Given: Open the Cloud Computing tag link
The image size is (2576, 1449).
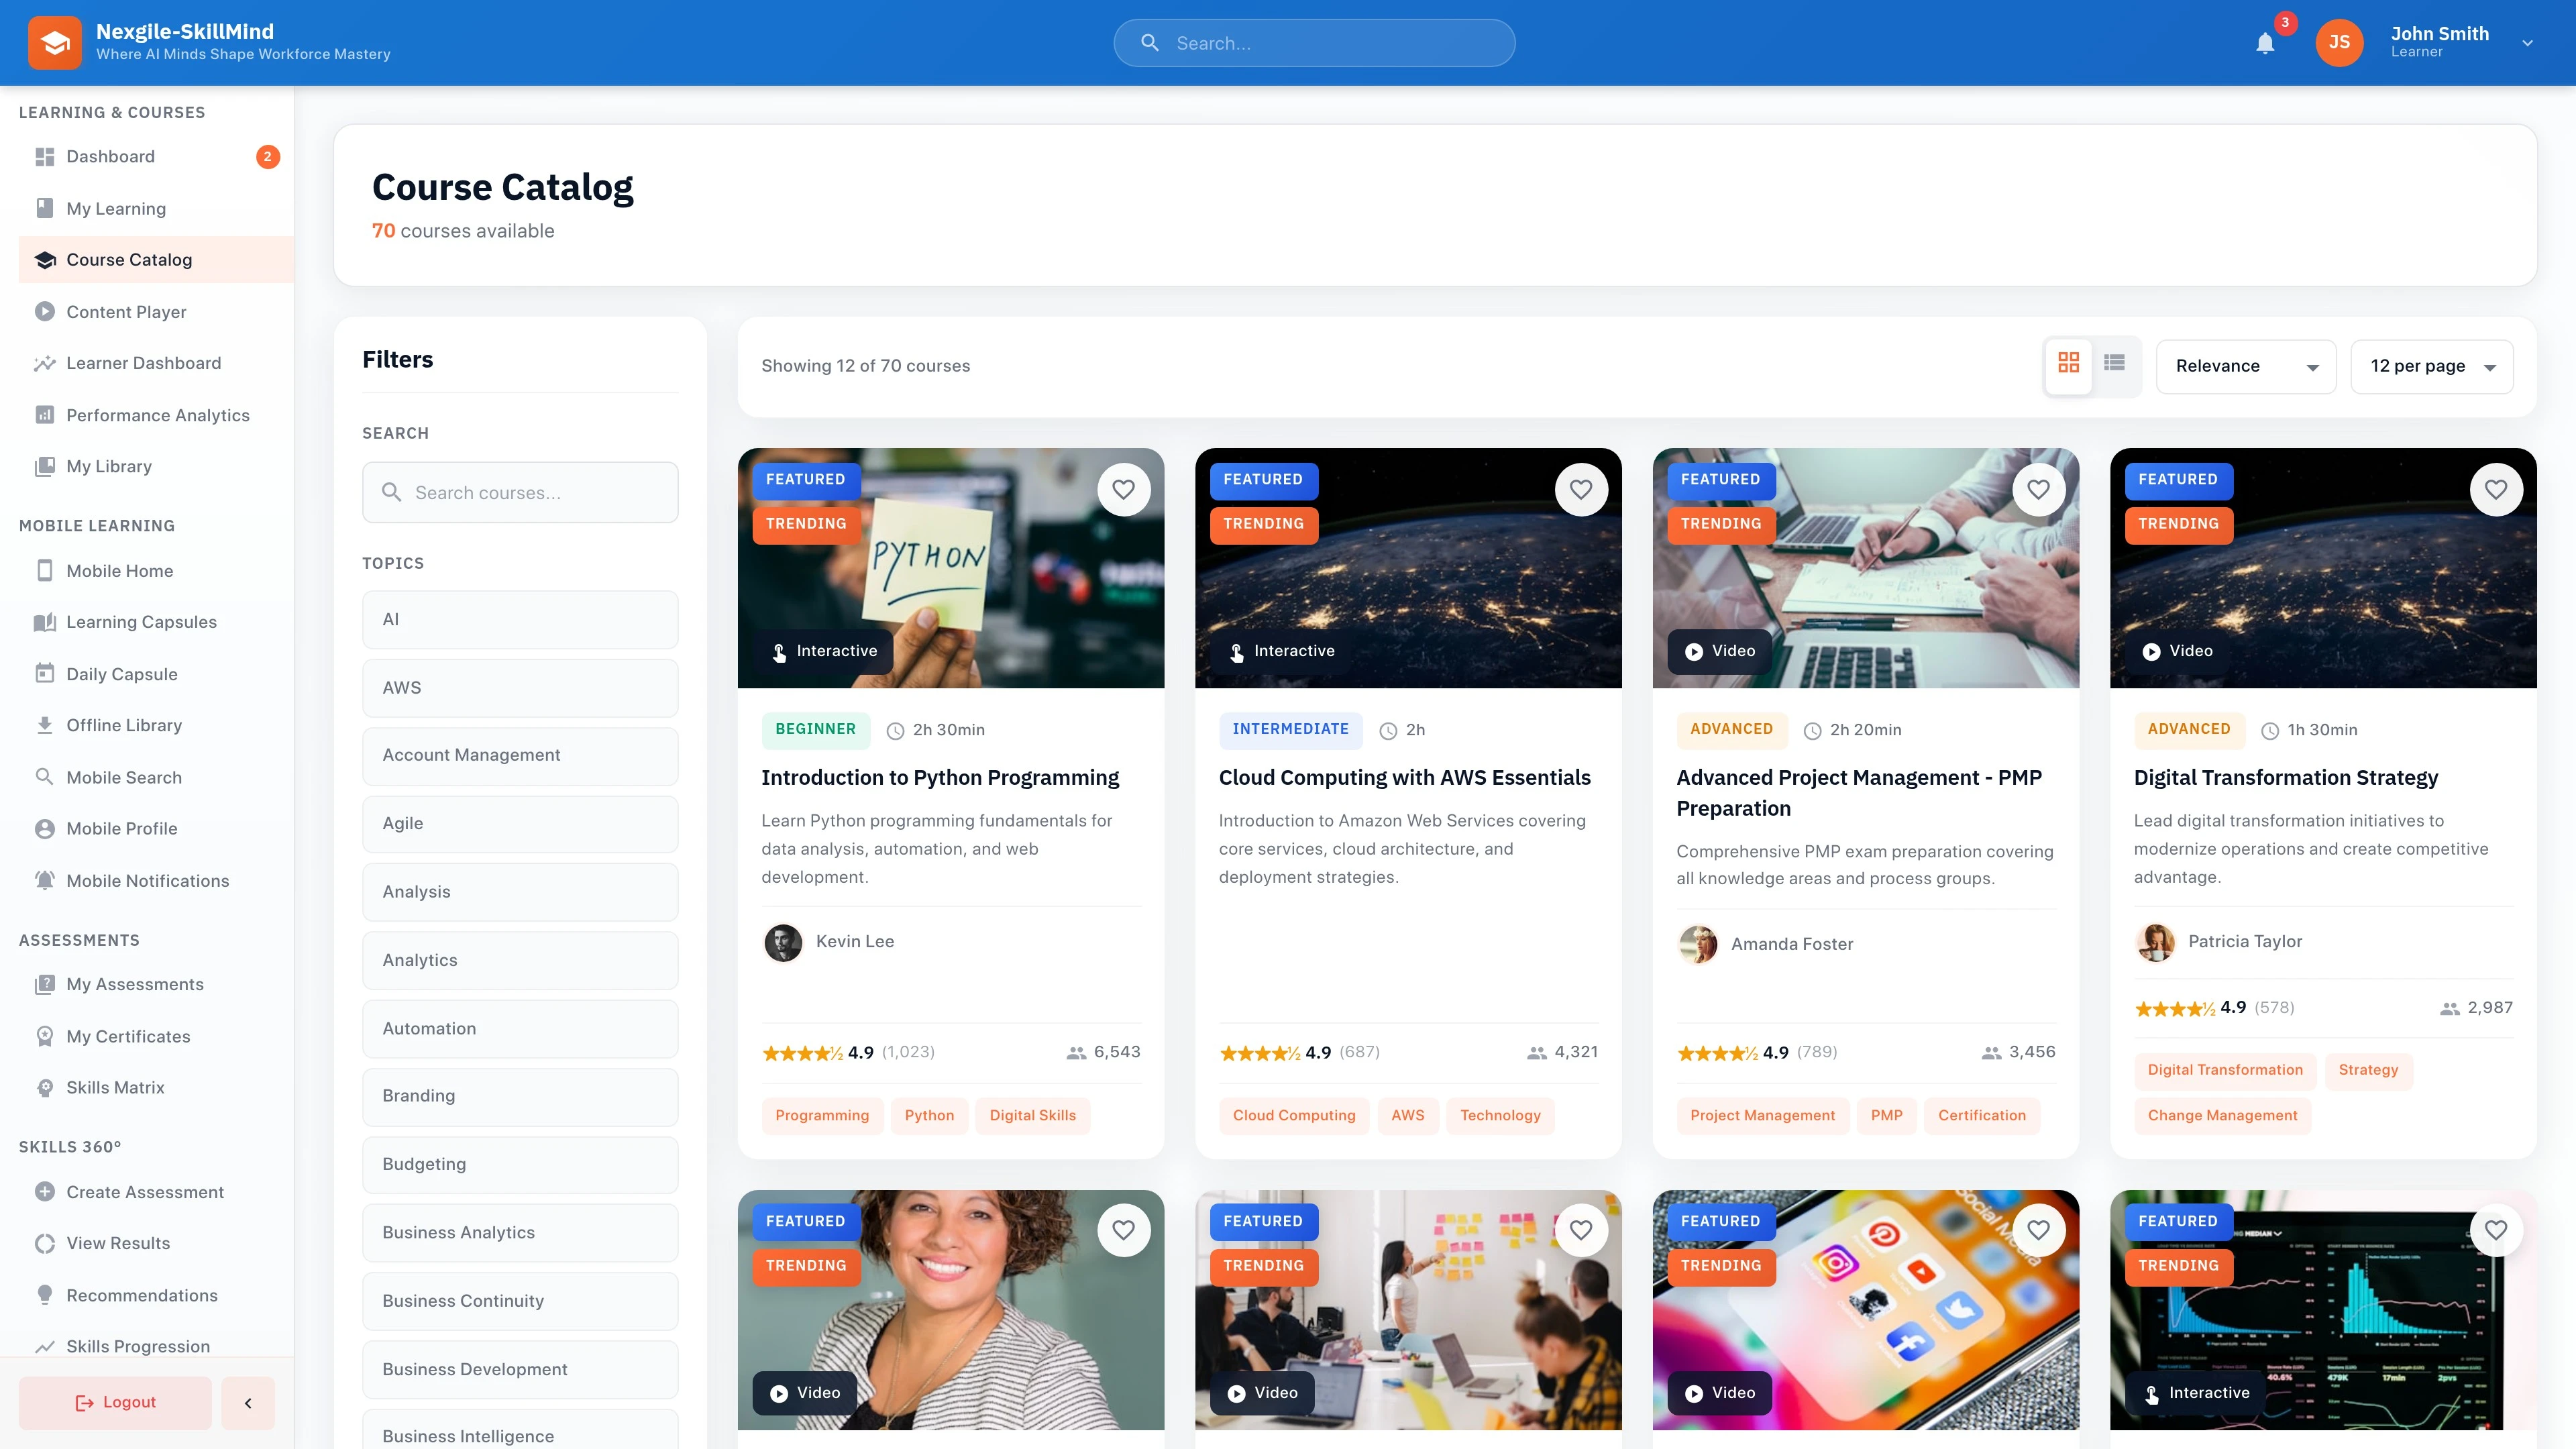Looking at the screenshot, I should (1294, 1115).
